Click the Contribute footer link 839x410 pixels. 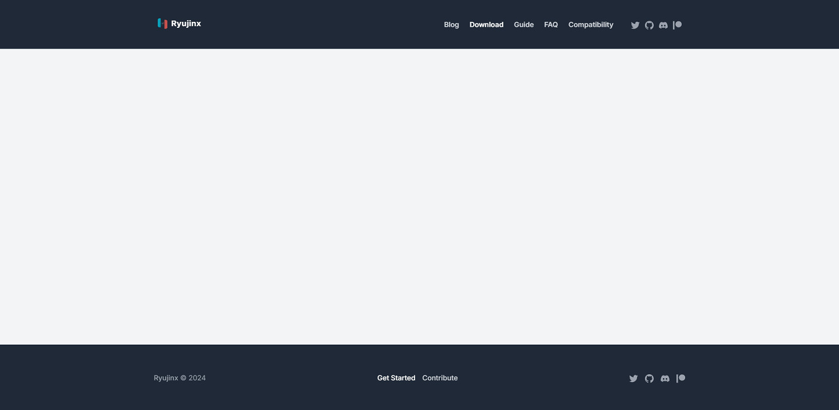[440, 378]
